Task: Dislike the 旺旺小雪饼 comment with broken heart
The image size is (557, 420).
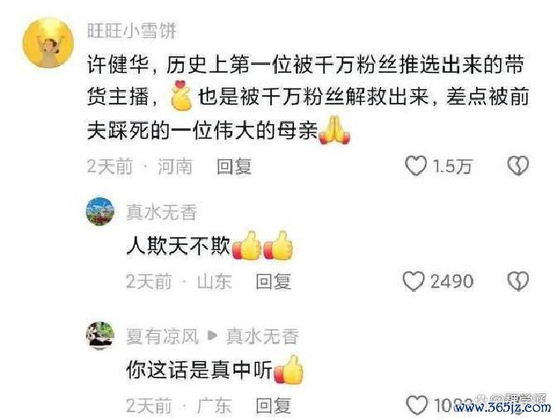Action: point(518,166)
